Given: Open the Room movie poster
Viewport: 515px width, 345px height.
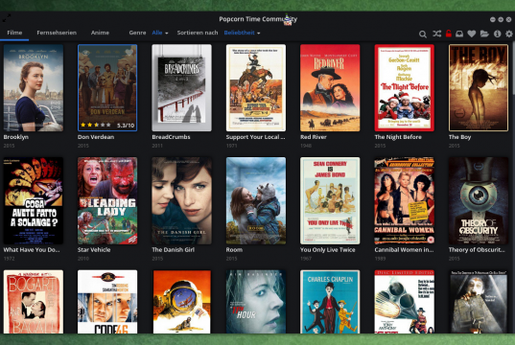Looking at the screenshot, I should 256,200.
